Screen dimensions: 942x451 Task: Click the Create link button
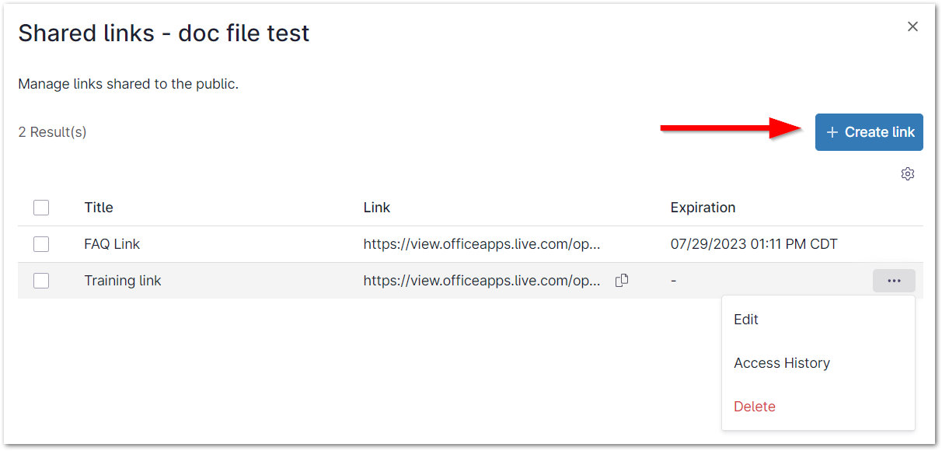(869, 131)
